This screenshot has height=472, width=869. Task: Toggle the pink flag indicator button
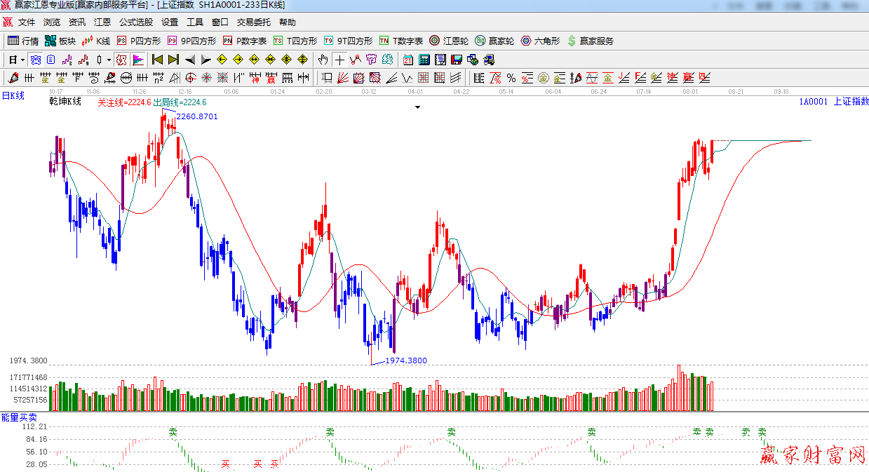(138, 60)
